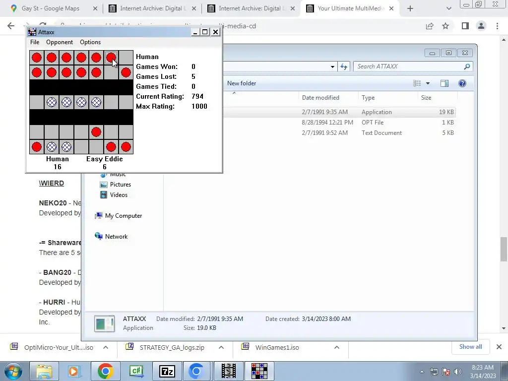508x381 pixels.
Task: Select the OPT File row in Explorer
Action: 339,123
